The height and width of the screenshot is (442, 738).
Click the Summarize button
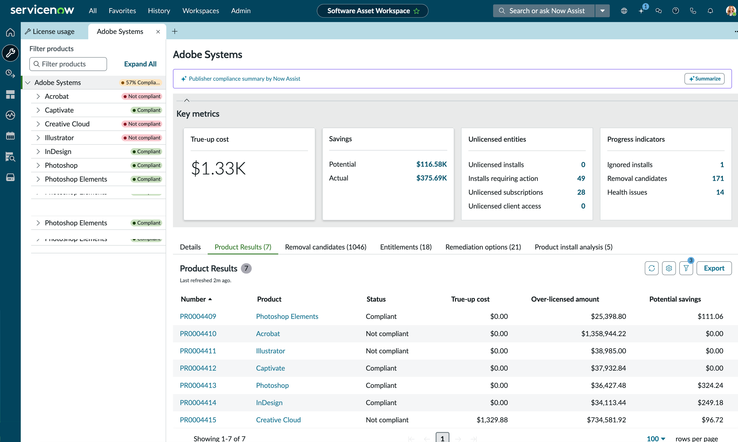704,79
